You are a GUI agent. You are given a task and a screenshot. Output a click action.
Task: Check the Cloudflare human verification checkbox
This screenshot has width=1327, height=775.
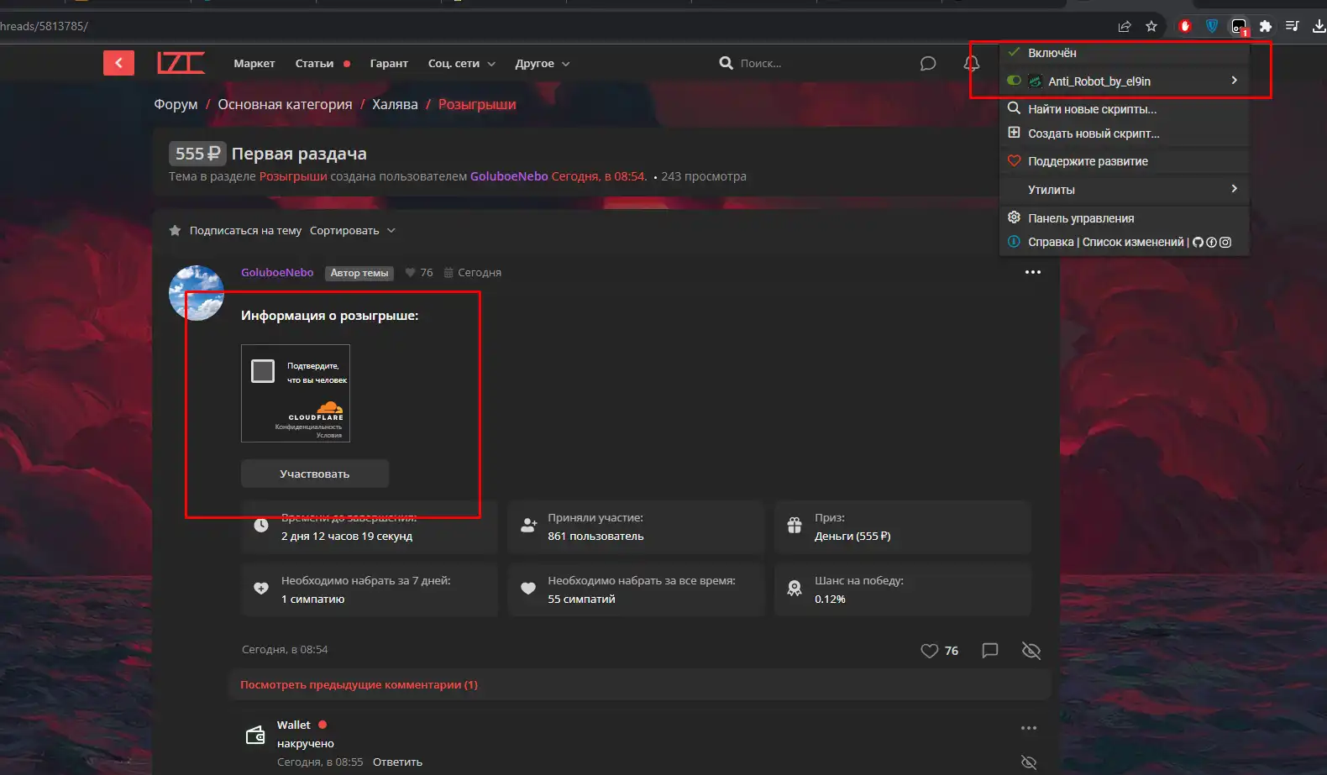click(263, 371)
